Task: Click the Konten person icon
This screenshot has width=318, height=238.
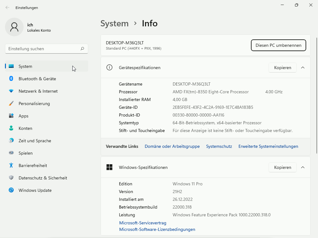Action: pos(11,128)
